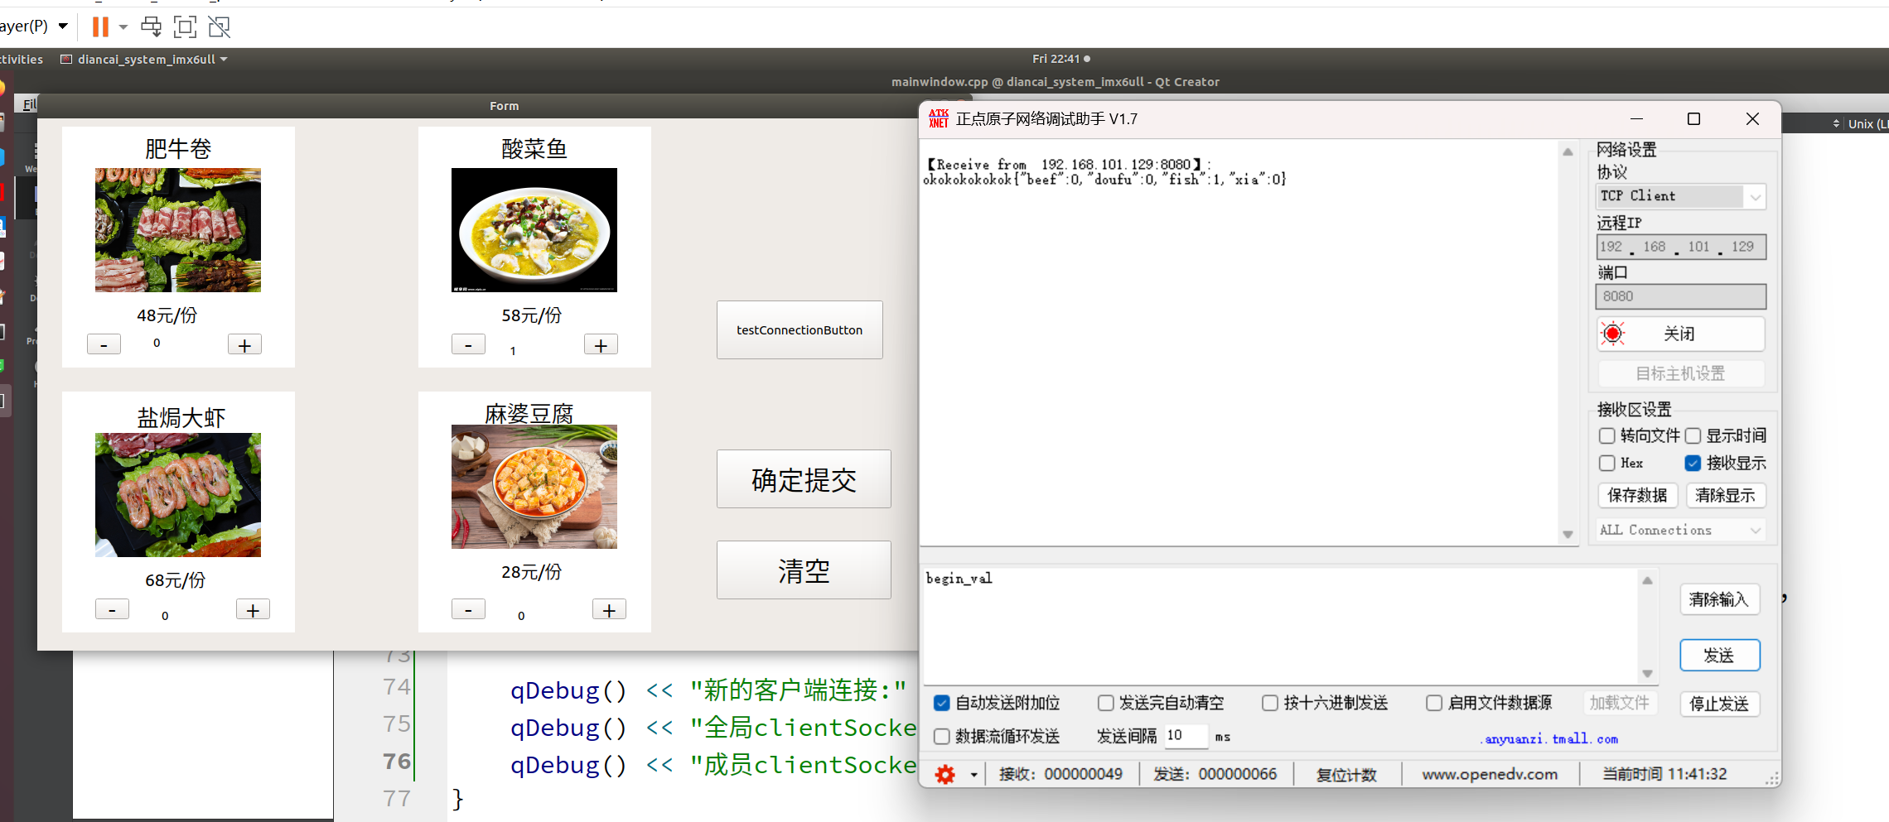The image size is (1889, 822).
Task: Open the Activities overview
Action: 22,60
